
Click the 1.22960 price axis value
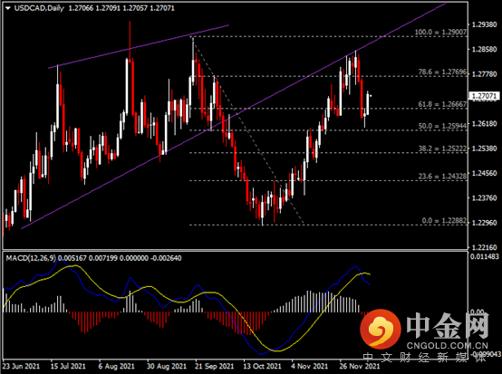[x=485, y=223]
